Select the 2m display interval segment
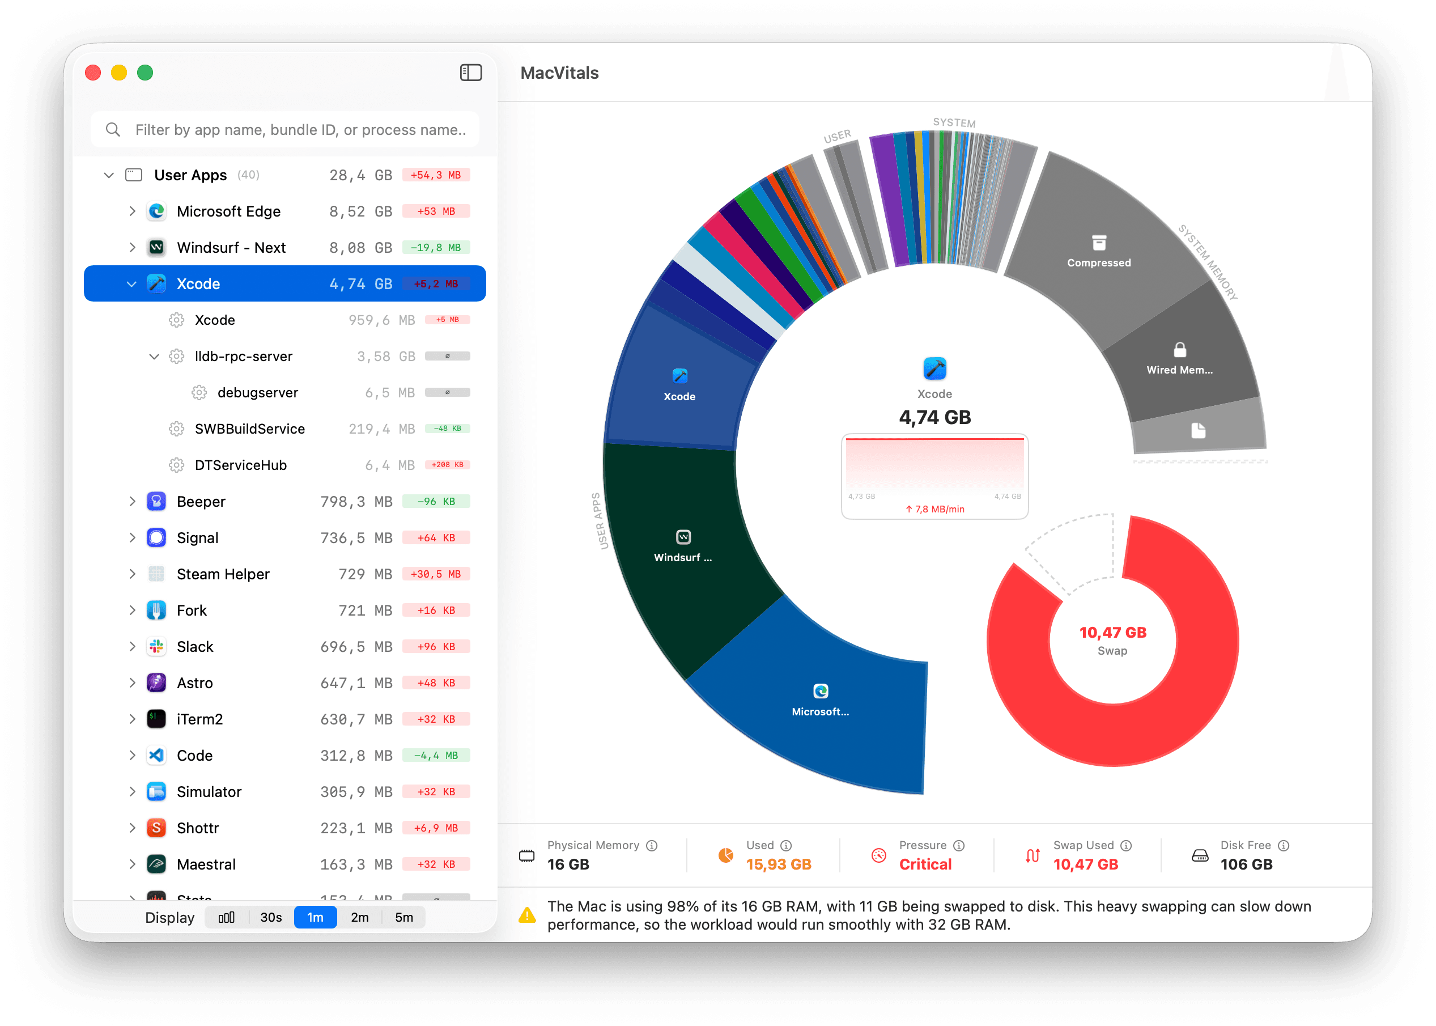1436x1026 pixels. (359, 917)
